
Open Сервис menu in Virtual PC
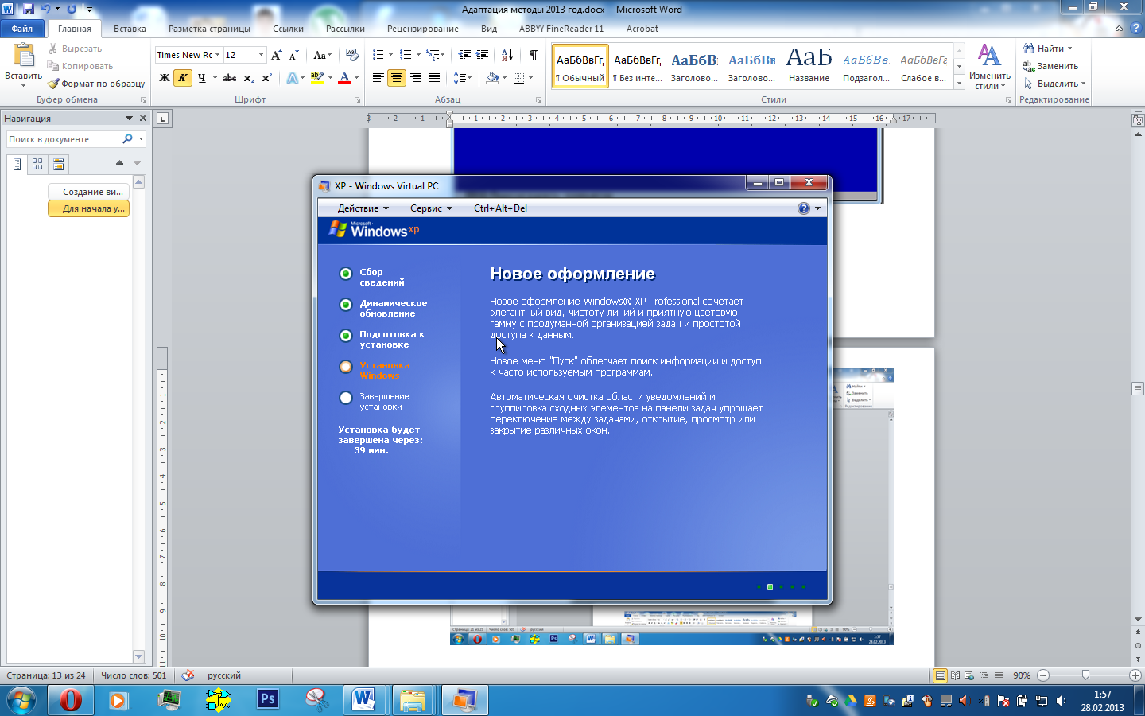point(431,208)
